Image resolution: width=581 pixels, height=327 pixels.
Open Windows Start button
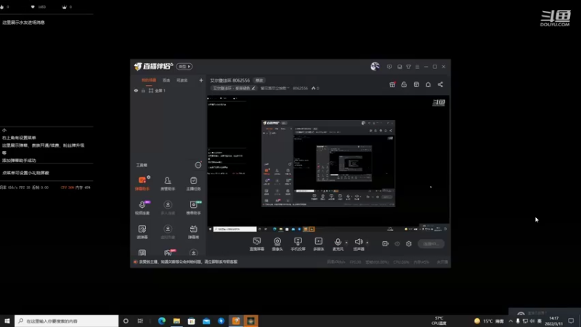click(x=7, y=320)
